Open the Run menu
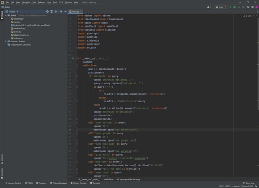The width and height of the screenshot is (259, 188). tap(49, 3)
